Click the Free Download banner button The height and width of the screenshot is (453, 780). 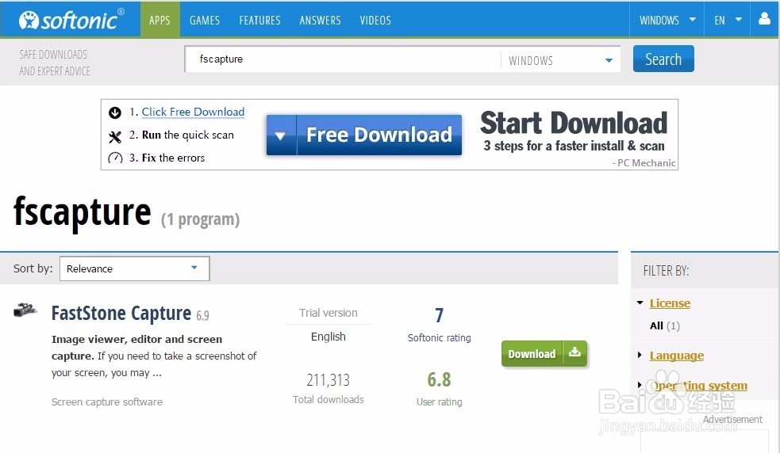point(364,135)
